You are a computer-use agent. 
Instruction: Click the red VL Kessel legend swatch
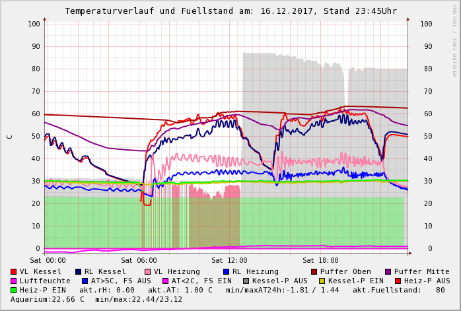click(14, 271)
